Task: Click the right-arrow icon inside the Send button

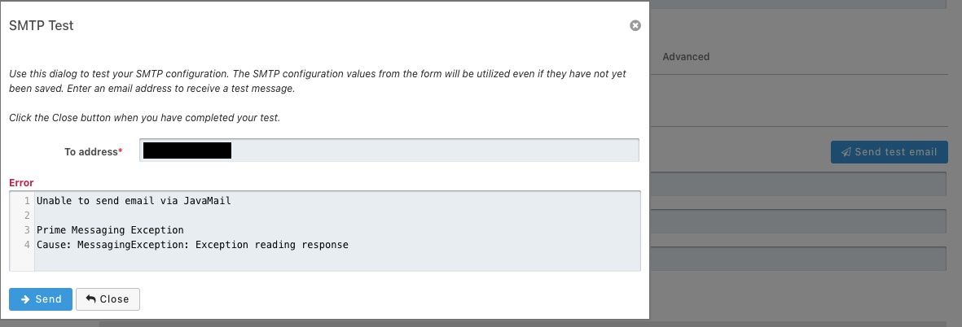Action: pos(25,299)
